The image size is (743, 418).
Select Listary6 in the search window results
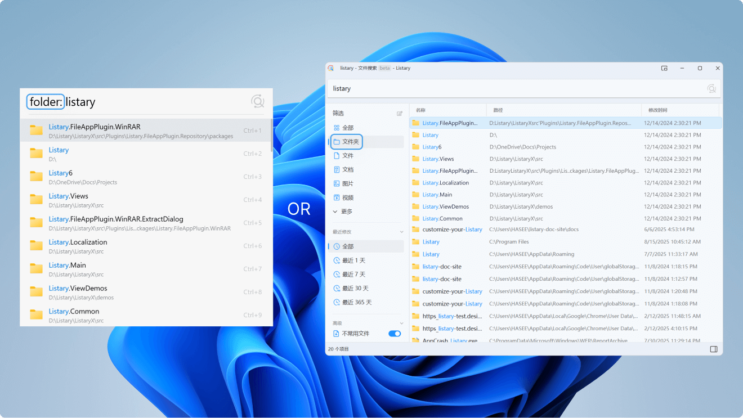(566, 147)
